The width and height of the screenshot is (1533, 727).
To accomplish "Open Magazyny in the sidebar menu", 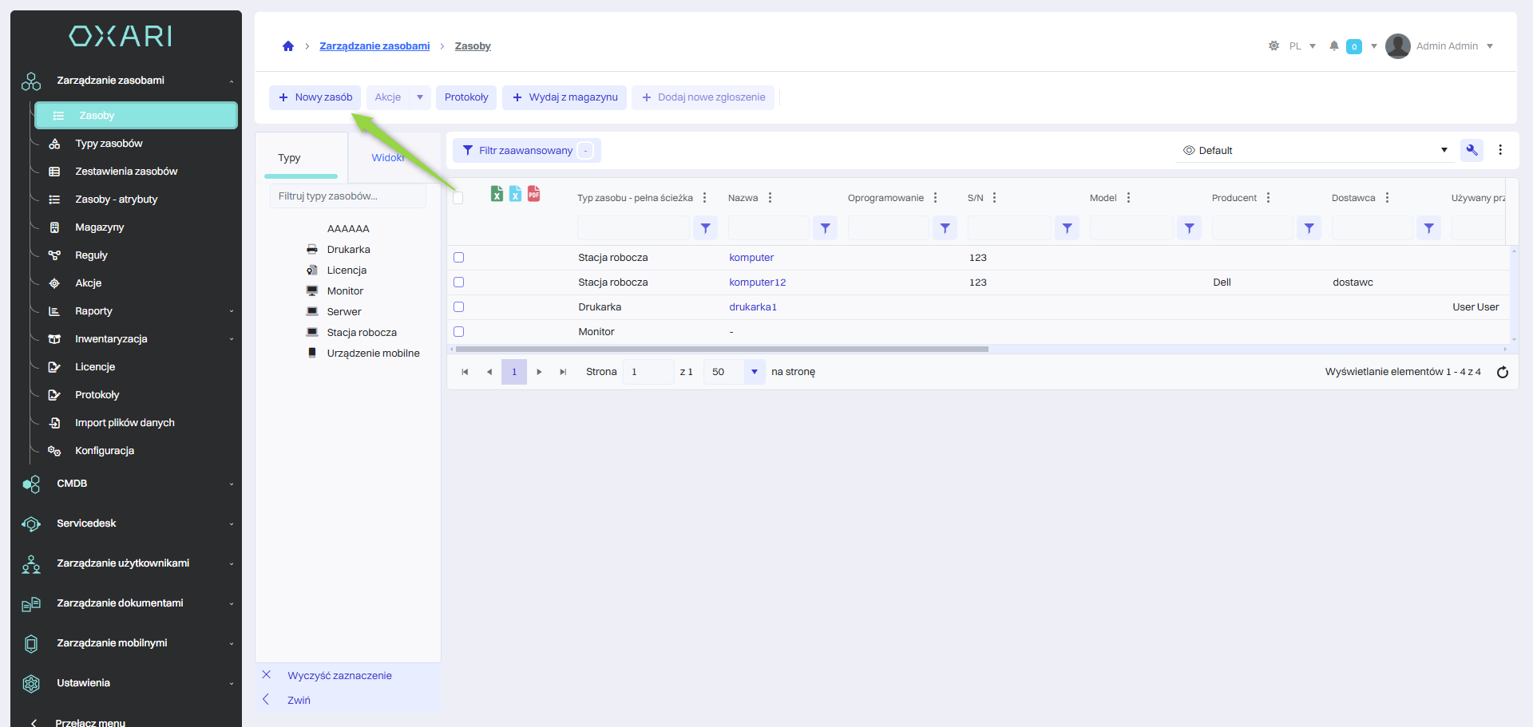I will pyautogui.click(x=100, y=227).
